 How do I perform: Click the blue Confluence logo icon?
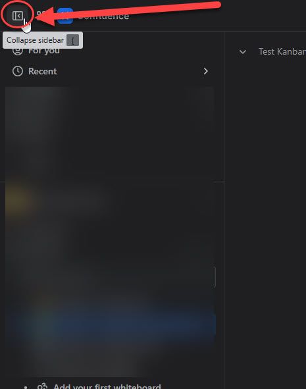click(x=65, y=16)
